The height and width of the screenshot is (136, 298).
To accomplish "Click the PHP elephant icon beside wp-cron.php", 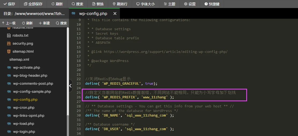I will coord(9,108).
